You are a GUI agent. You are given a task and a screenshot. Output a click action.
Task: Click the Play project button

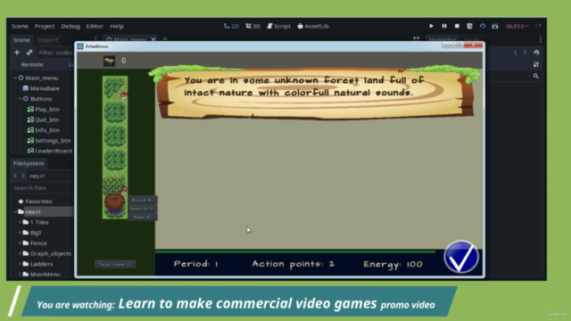pos(431,26)
